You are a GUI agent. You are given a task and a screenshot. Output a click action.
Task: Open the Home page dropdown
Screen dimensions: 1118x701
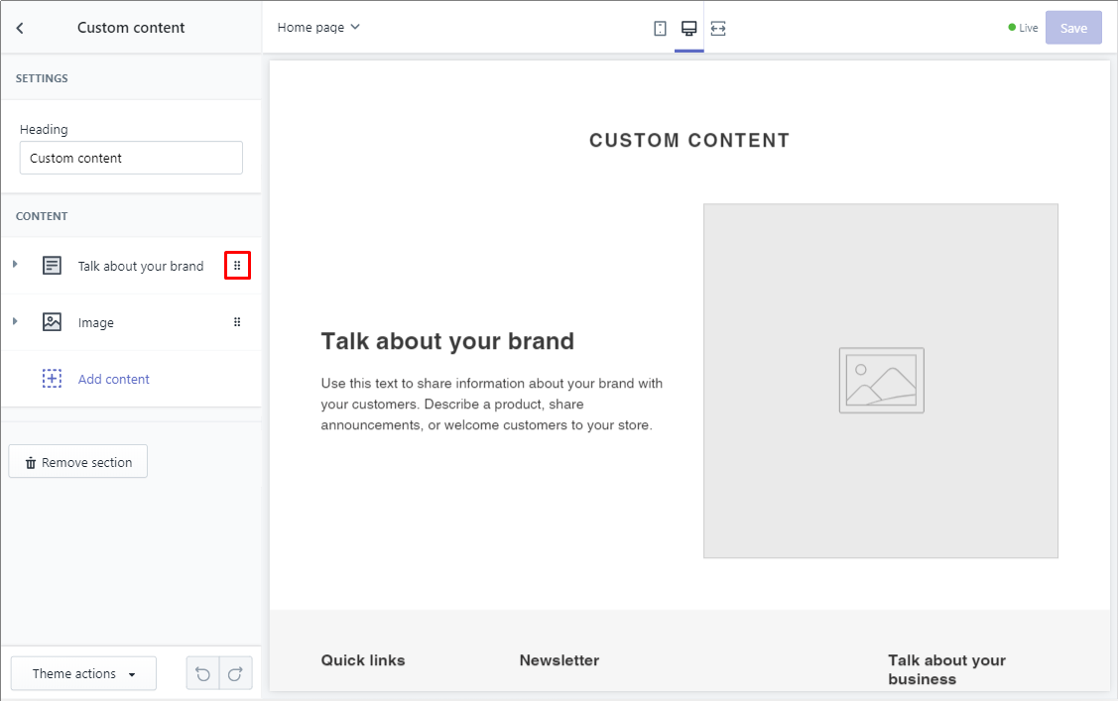point(318,27)
